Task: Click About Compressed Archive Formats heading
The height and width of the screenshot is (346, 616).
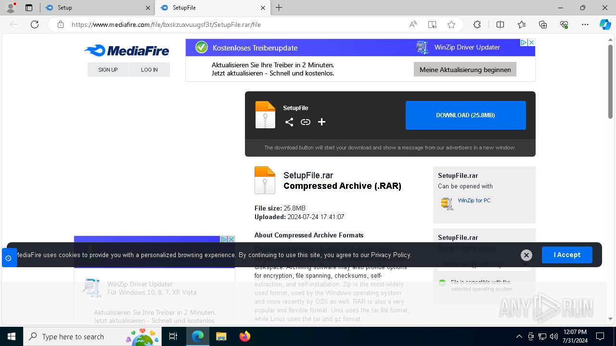Action: point(309,235)
